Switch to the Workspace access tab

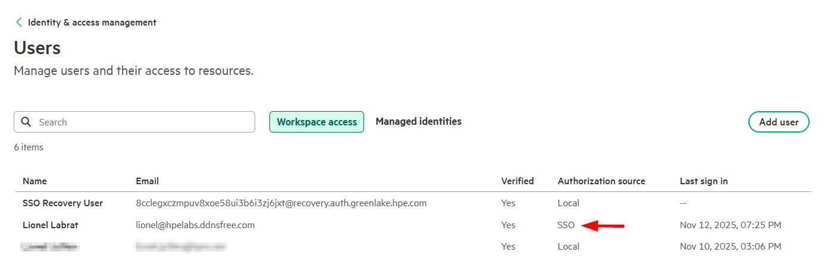pyautogui.click(x=316, y=122)
